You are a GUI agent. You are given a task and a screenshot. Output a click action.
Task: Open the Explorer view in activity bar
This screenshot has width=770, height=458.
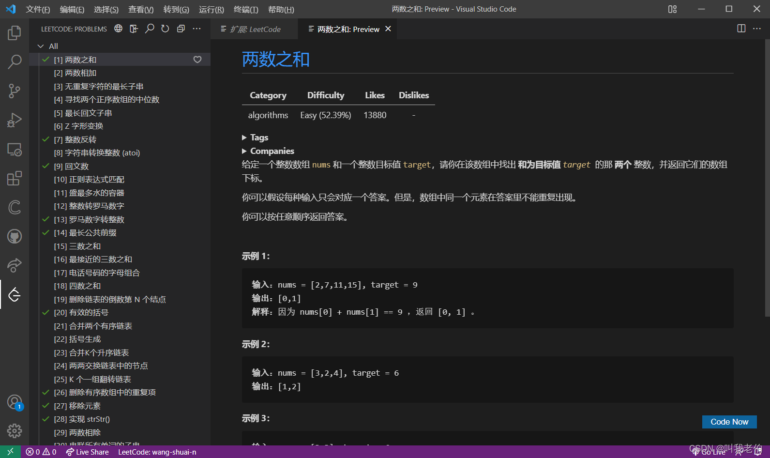click(x=15, y=33)
